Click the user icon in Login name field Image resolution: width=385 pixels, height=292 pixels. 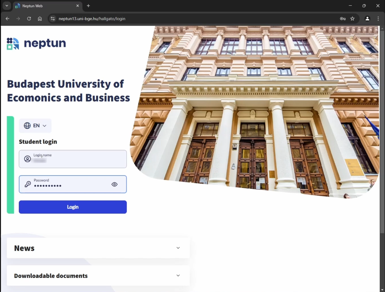point(27,159)
